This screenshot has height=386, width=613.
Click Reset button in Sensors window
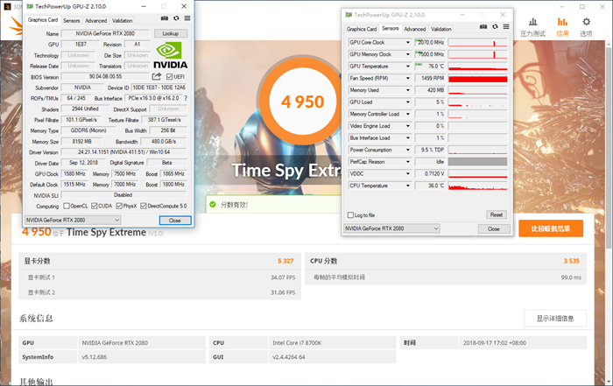pyautogui.click(x=497, y=214)
